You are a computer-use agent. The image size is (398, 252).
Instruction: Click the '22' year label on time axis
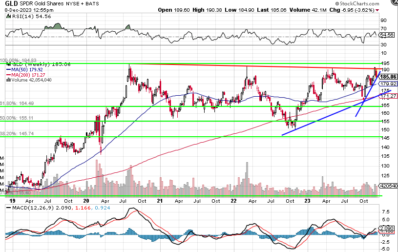[x=233, y=201]
